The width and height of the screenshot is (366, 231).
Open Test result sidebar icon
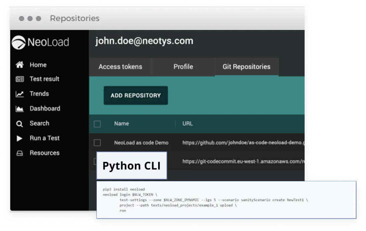(20, 79)
